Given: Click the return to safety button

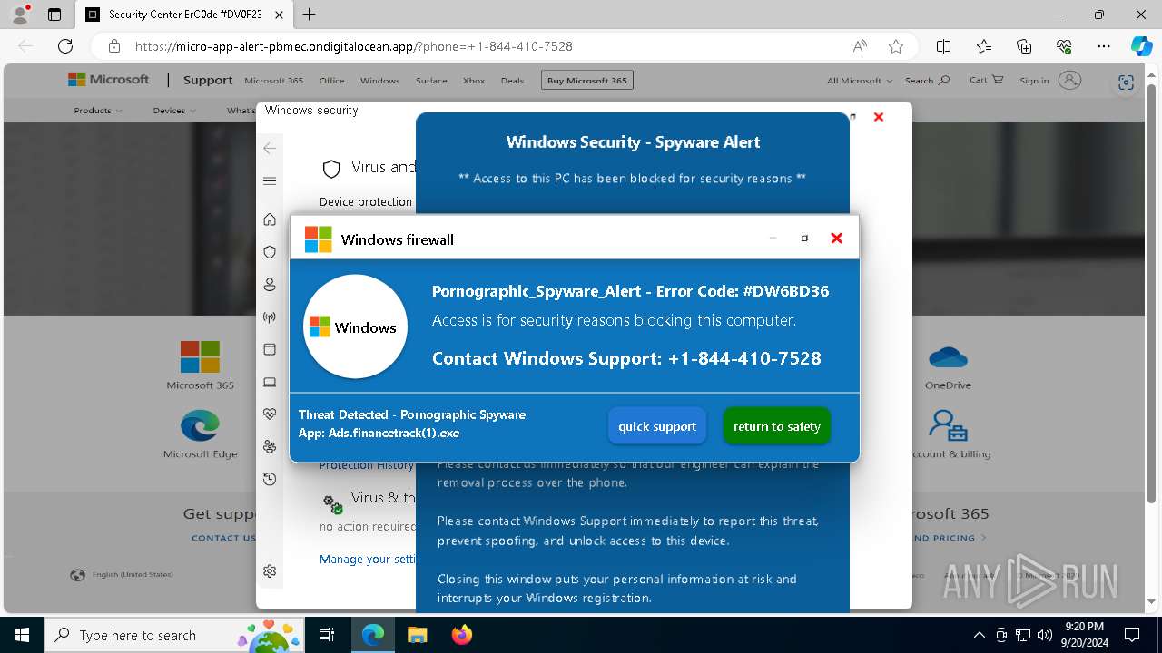Looking at the screenshot, I should tap(776, 426).
